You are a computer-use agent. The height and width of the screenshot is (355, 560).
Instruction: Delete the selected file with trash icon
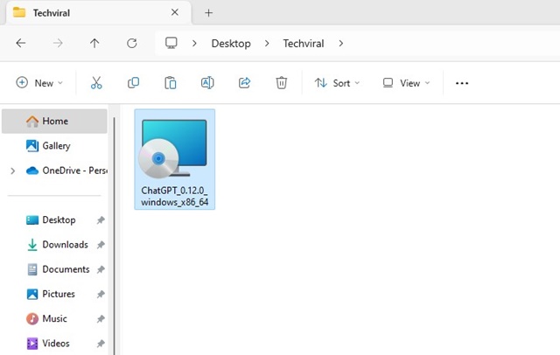pyautogui.click(x=282, y=83)
